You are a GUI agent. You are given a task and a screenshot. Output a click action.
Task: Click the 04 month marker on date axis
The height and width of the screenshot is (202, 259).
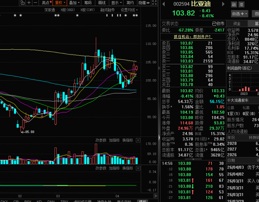pos(117,196)
